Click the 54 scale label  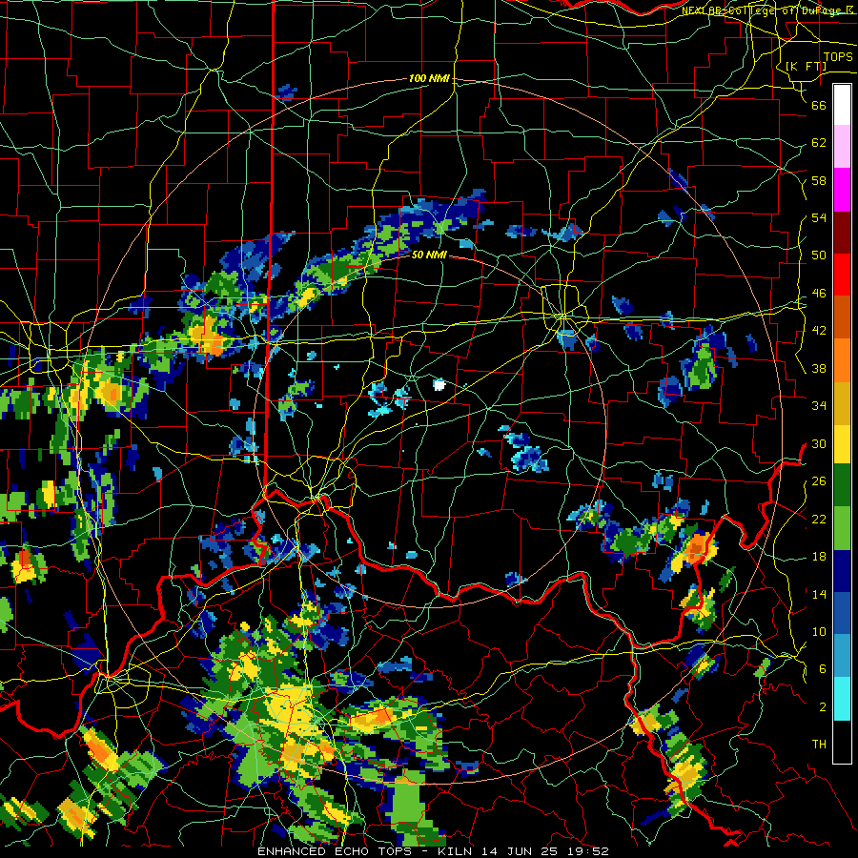819,217
